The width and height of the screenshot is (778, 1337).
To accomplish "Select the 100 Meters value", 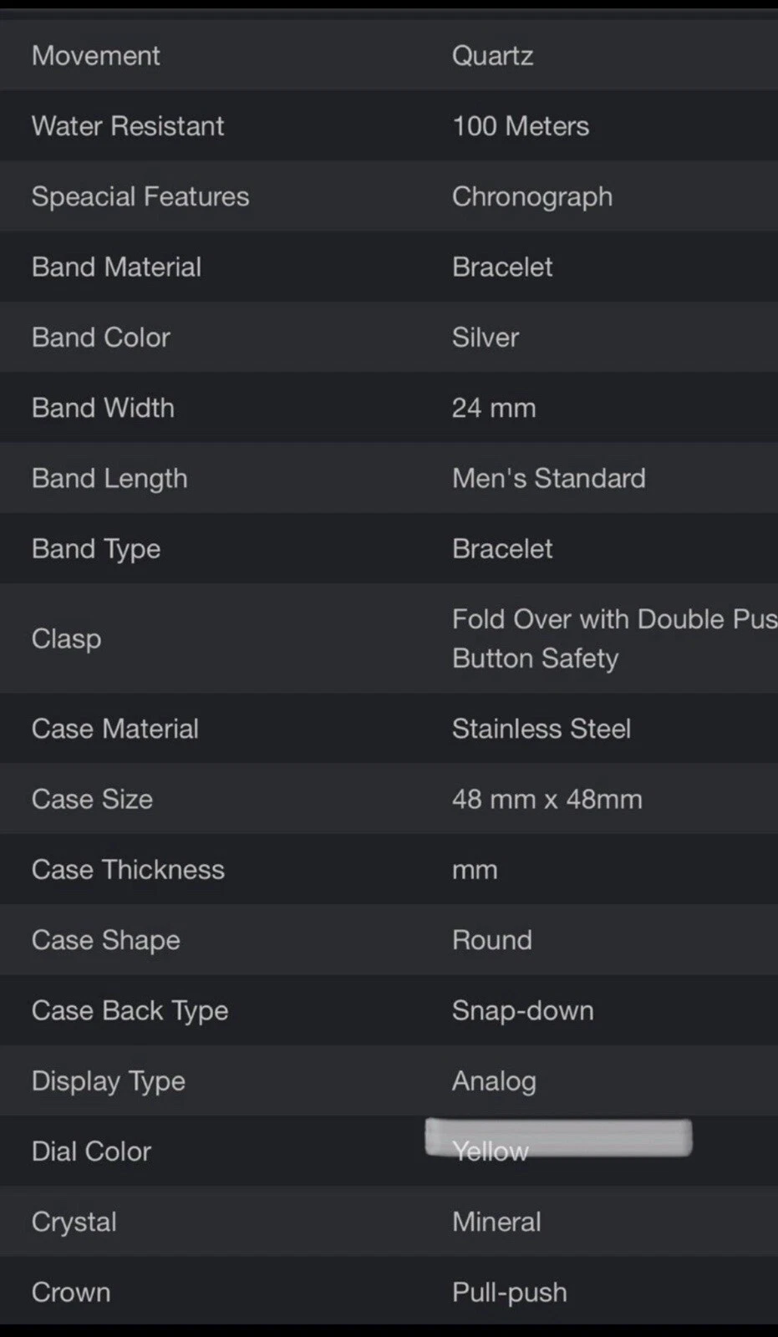I will [521, 126].
